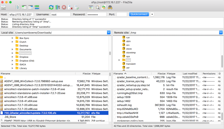Toggle the message log display icon
The height and width of the screenshot is (129, 224).
tap(18, 7)
